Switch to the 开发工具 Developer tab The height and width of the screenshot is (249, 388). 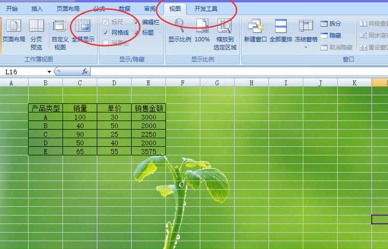point(206,9)
